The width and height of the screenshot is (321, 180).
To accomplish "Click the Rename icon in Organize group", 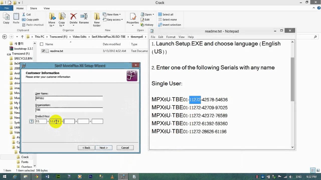I will pos(84,16).
